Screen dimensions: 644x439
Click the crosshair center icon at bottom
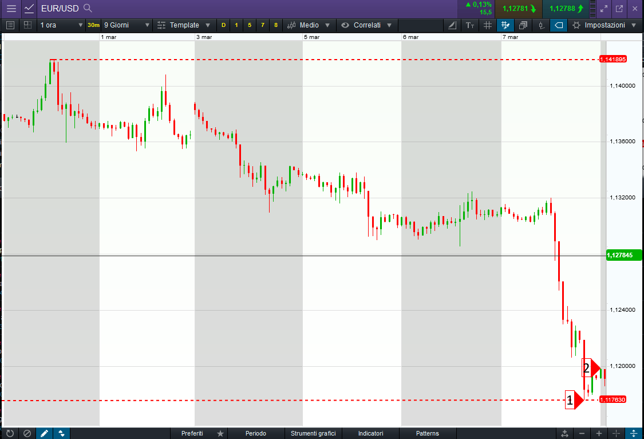[616, 433]
